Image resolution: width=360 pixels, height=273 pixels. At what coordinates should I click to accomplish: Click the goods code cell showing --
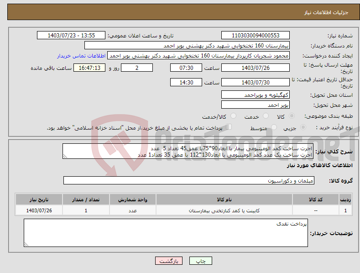point(316,210)
